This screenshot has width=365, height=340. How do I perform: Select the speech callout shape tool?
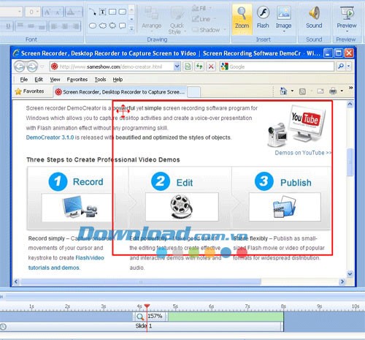click(123, 26)
